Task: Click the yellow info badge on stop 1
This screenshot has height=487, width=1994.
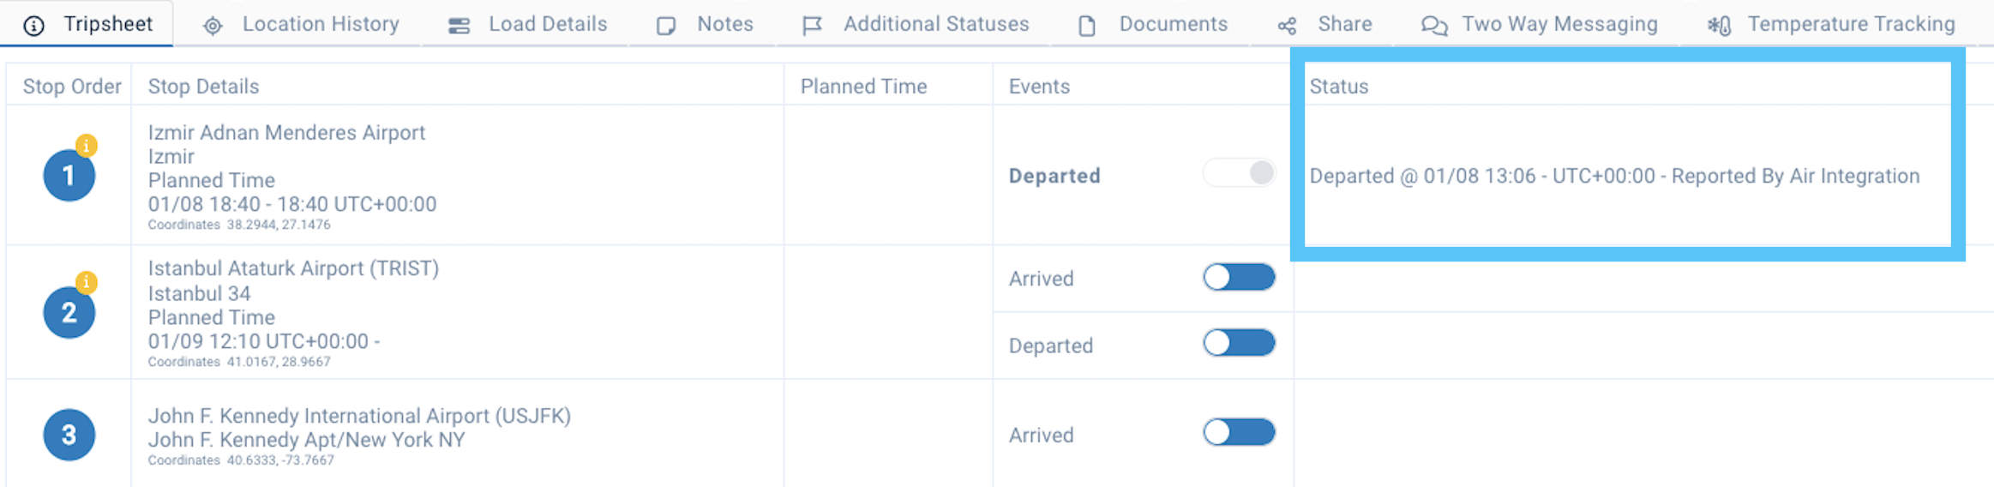Action: [x=86, y=145]
